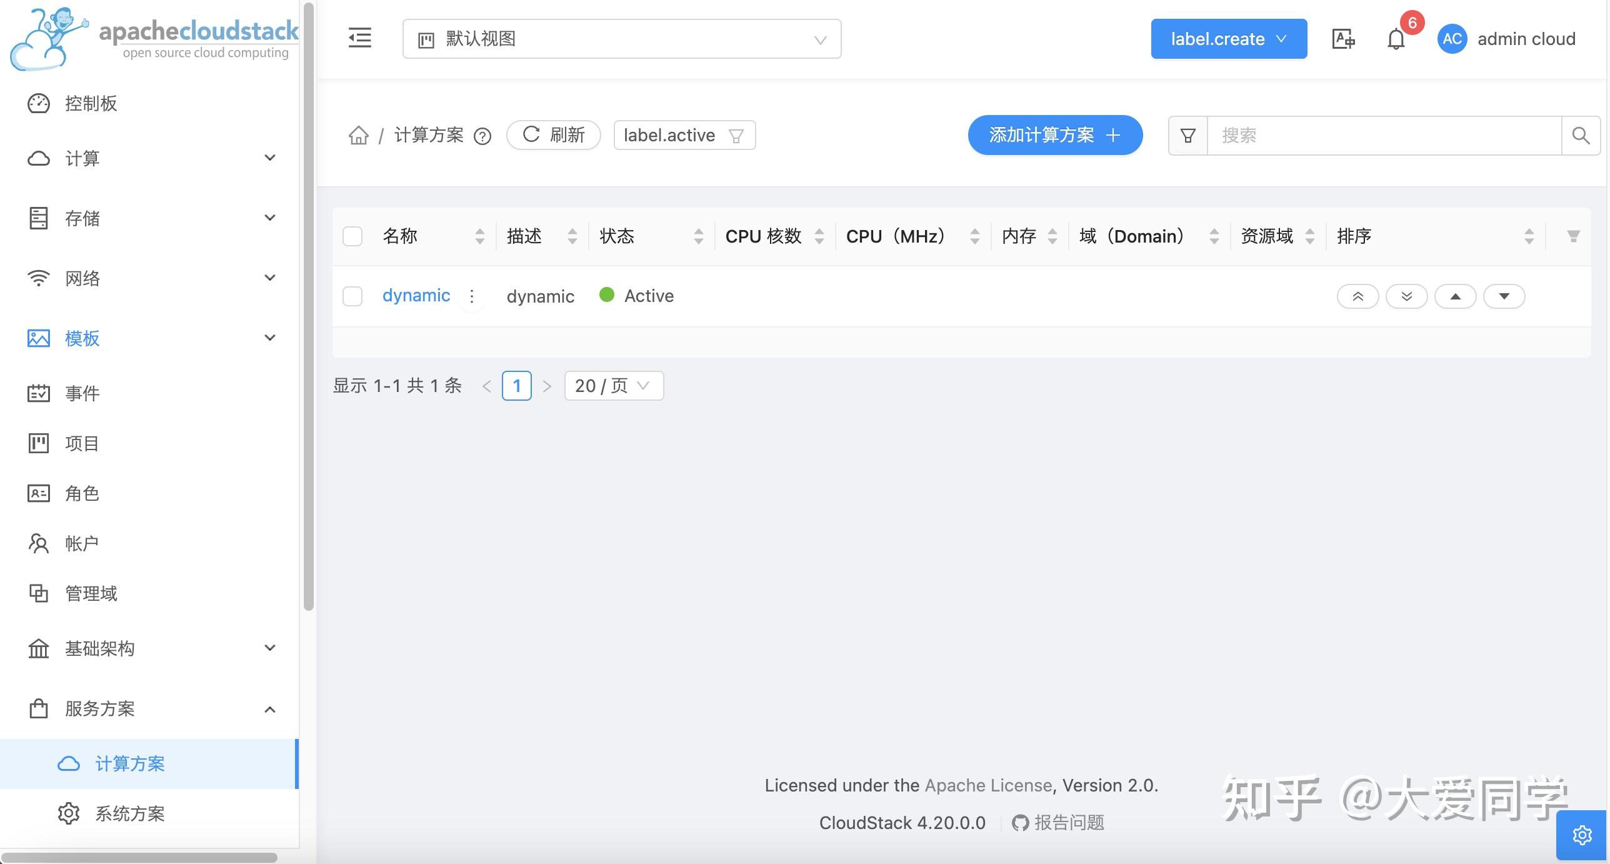Open the 默认视图 view dropdown
The width and height of the screenshot is (1610, 864).
(621, 39)
